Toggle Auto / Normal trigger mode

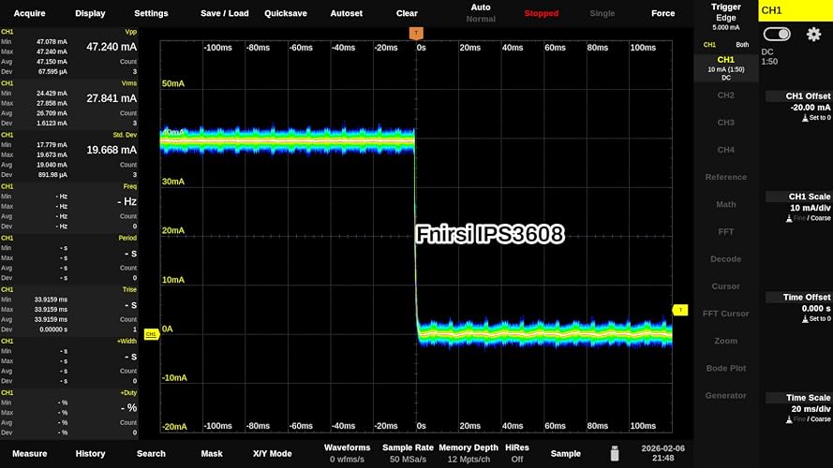(481, 13)
